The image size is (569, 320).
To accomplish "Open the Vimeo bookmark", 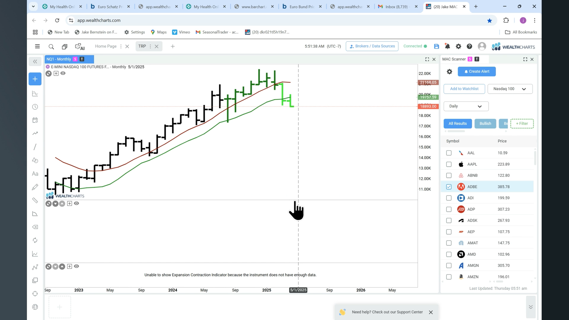I will [x=181, y=32].
